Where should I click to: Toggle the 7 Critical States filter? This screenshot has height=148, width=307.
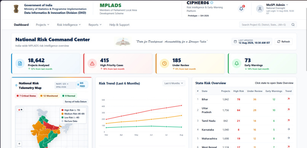(26, 96)
